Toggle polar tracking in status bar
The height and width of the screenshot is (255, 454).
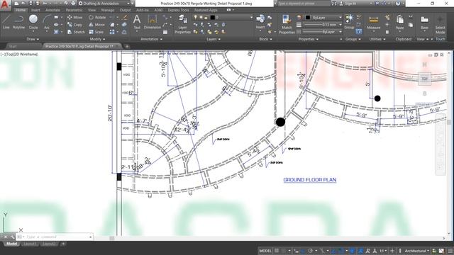[x=311, y=251]
